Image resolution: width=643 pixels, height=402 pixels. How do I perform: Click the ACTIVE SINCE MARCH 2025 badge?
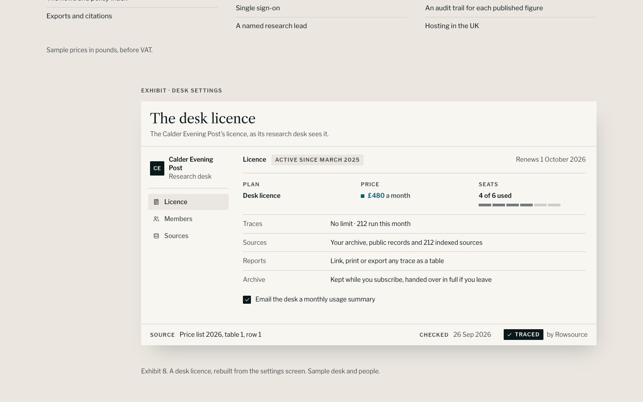317,160
